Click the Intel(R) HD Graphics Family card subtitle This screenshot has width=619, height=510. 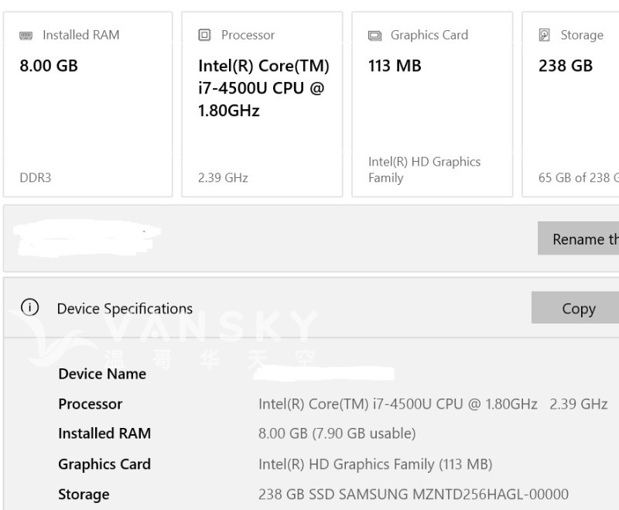tap(424, 169)
